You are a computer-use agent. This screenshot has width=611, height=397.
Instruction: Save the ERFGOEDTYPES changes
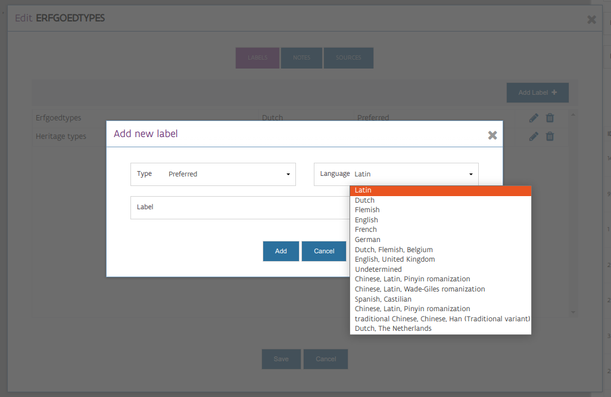tap(280, 359)
